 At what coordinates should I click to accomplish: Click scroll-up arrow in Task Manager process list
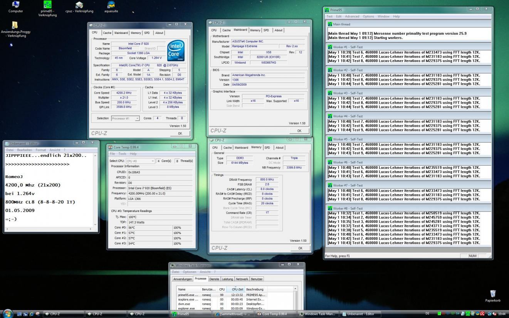click(295, 289)
